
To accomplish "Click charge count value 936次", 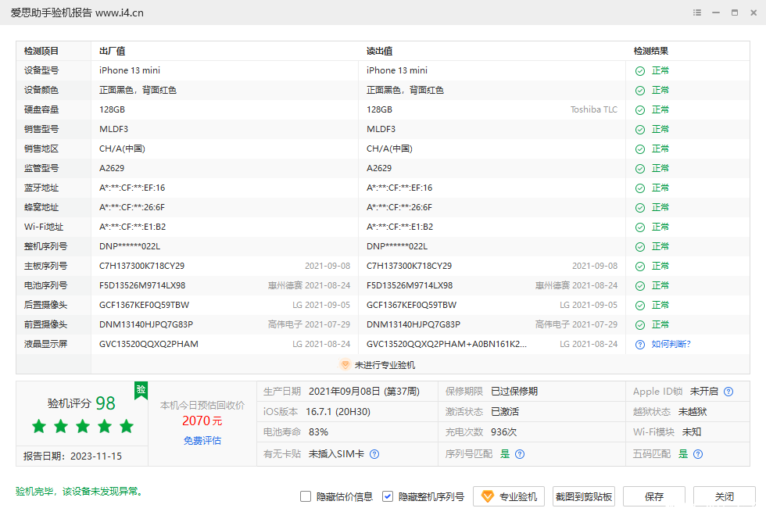I will (x=503, y=432).
